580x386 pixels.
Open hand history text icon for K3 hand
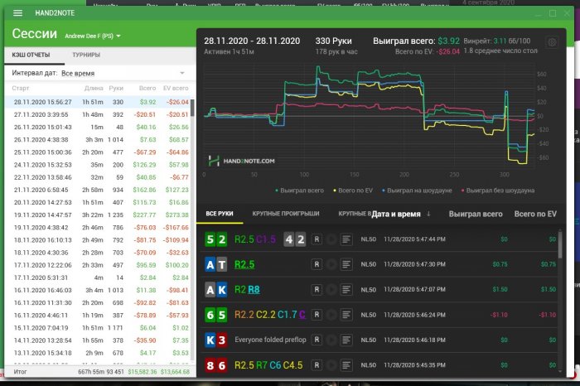click(346, 340)
